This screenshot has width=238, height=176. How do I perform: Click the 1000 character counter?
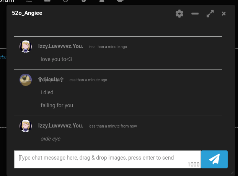pos(193,165)
